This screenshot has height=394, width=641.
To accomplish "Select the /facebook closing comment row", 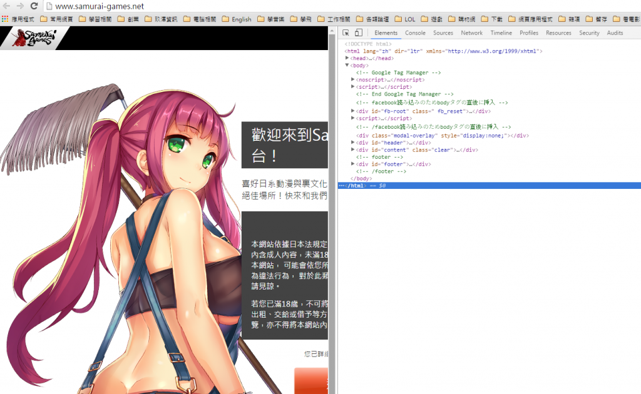I will tap(433, 126).
